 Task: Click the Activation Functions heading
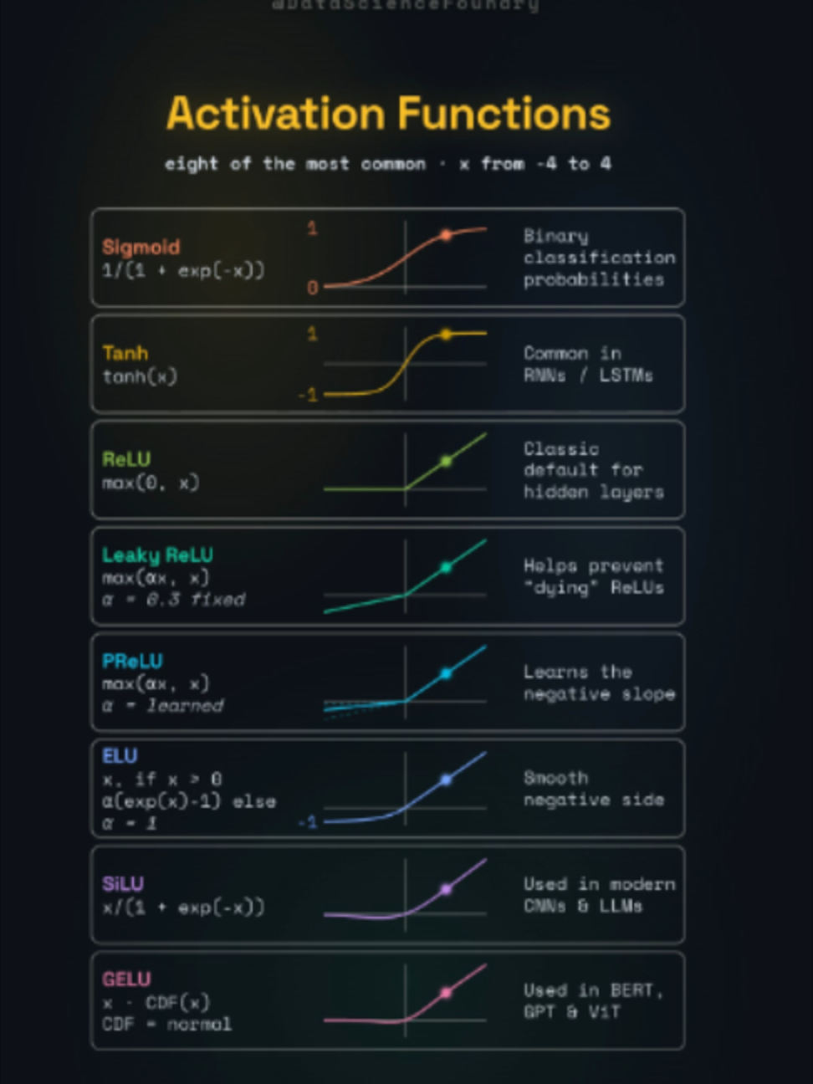click(x=388, y=114)
